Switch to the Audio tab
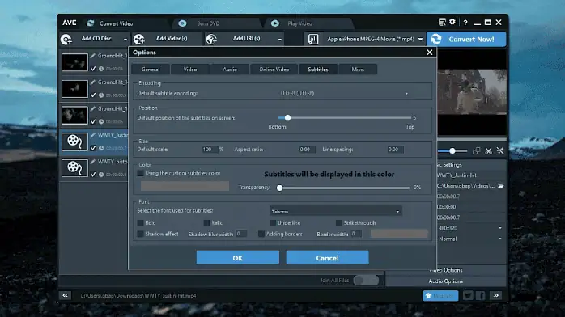Image resolution: width=565 pixels, height=317 pixels. point(230,70)
